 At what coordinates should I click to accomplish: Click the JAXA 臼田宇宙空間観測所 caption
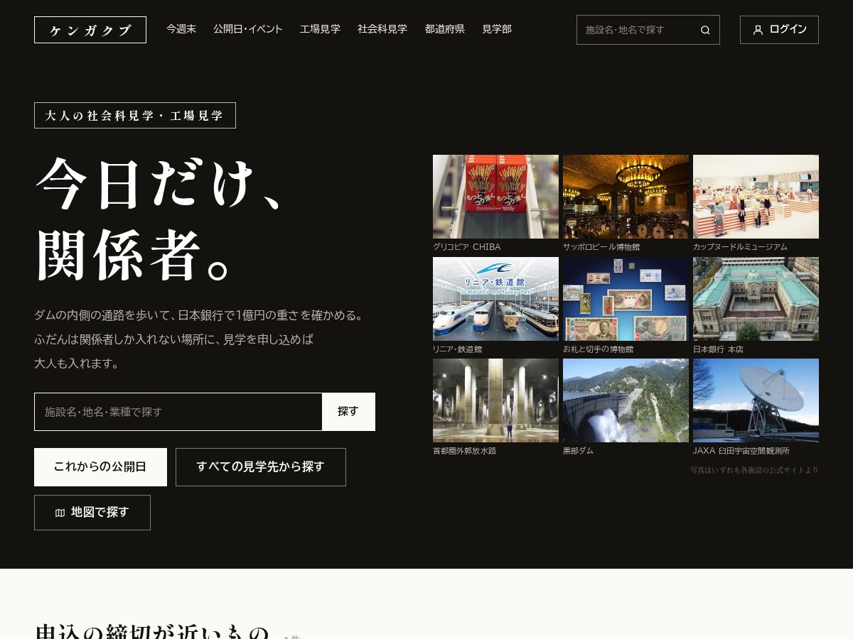click(x=741, y=451)
